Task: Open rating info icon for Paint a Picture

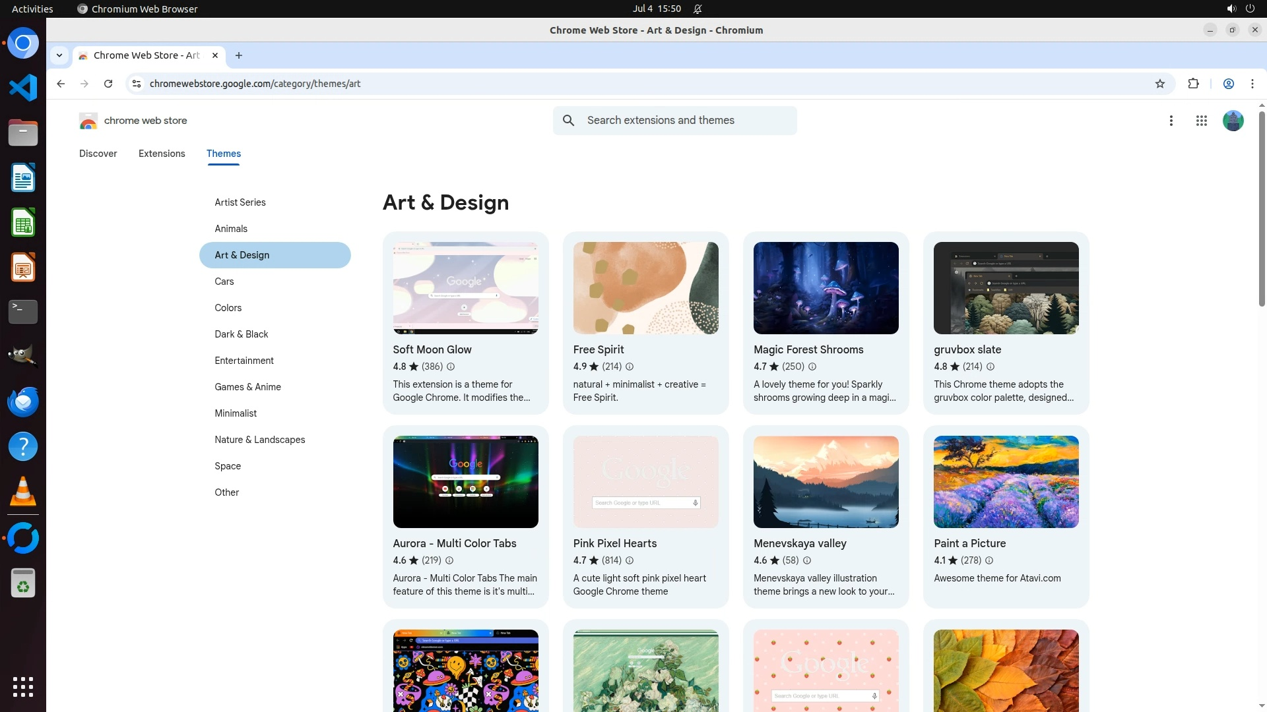Action: point(989,560)
